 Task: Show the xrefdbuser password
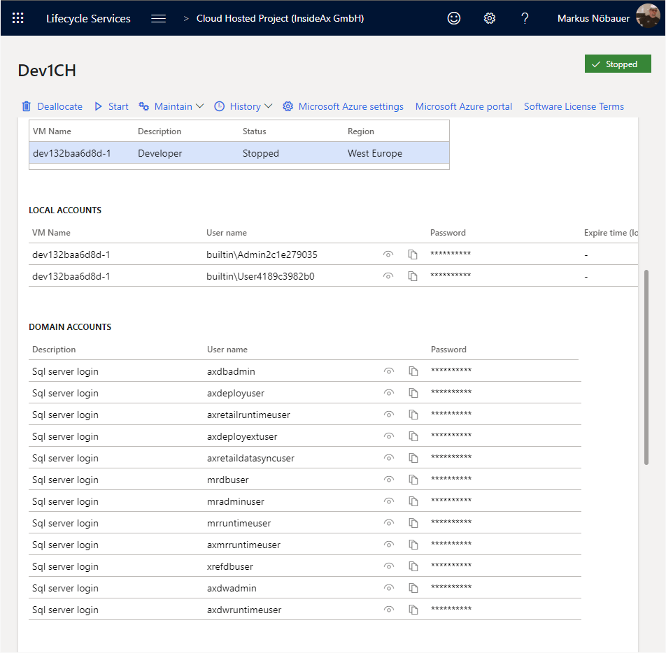[388, 566]
